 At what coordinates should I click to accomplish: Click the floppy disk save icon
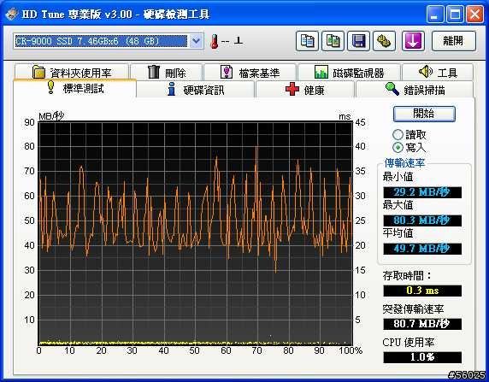[358, 41]
